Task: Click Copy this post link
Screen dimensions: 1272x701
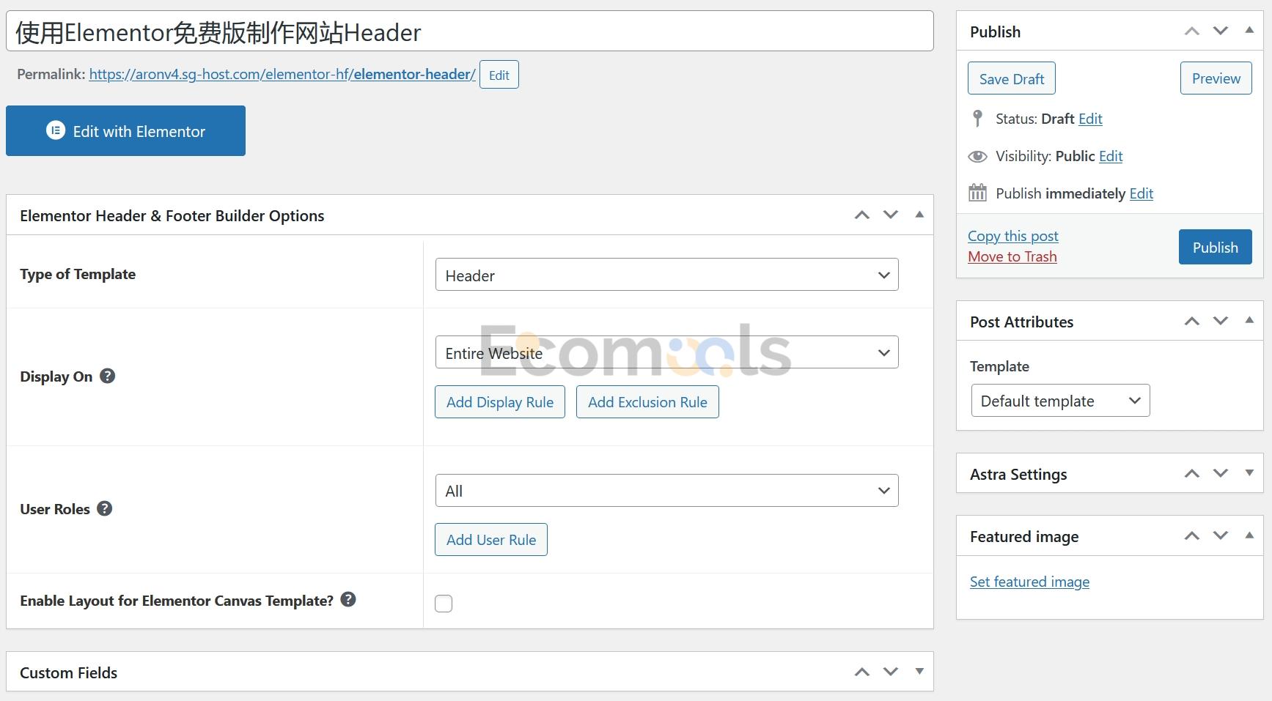Action: coord(1013,236)
